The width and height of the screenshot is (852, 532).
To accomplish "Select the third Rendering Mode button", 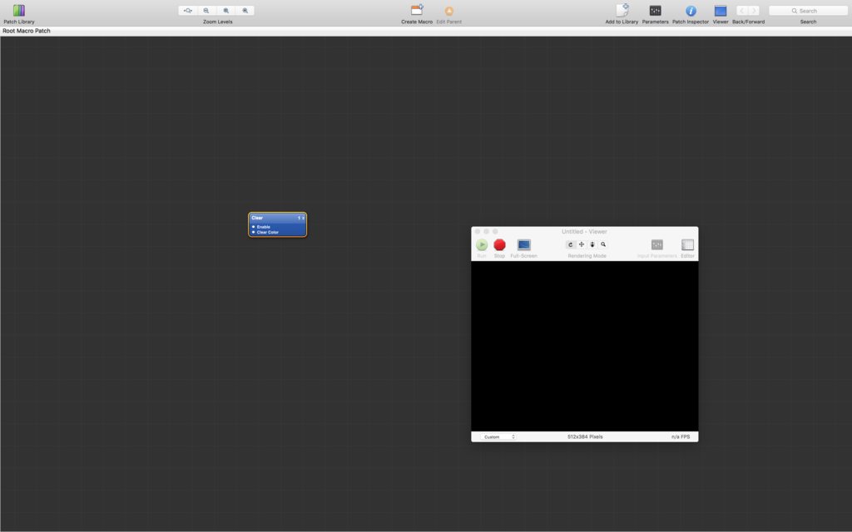I will [592, 245].
